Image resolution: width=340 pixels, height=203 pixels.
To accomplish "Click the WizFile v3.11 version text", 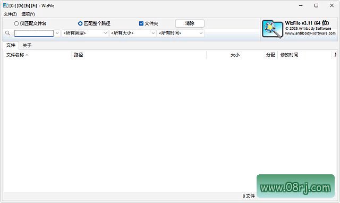I will (307, 23).
